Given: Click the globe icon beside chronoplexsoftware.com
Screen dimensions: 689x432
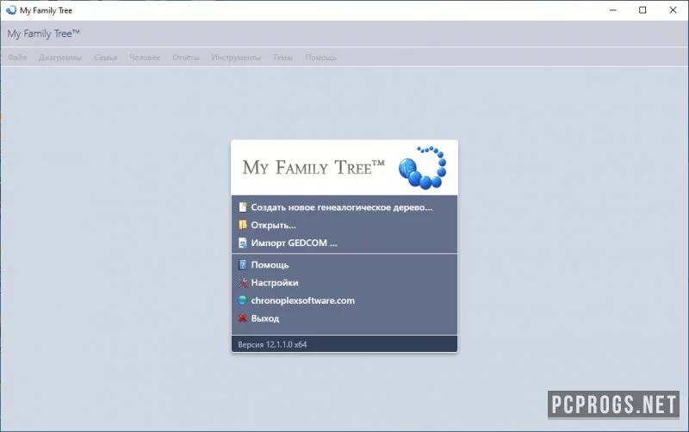Looking at the screenshot, I should click(243, 300).
